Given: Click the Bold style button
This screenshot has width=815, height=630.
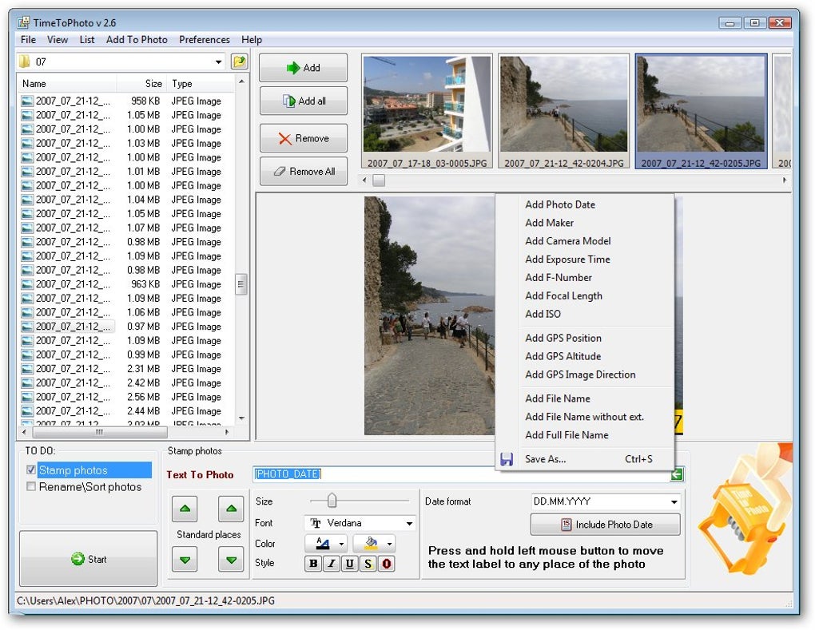Looking at the screenshot, I should pos(313,564).
